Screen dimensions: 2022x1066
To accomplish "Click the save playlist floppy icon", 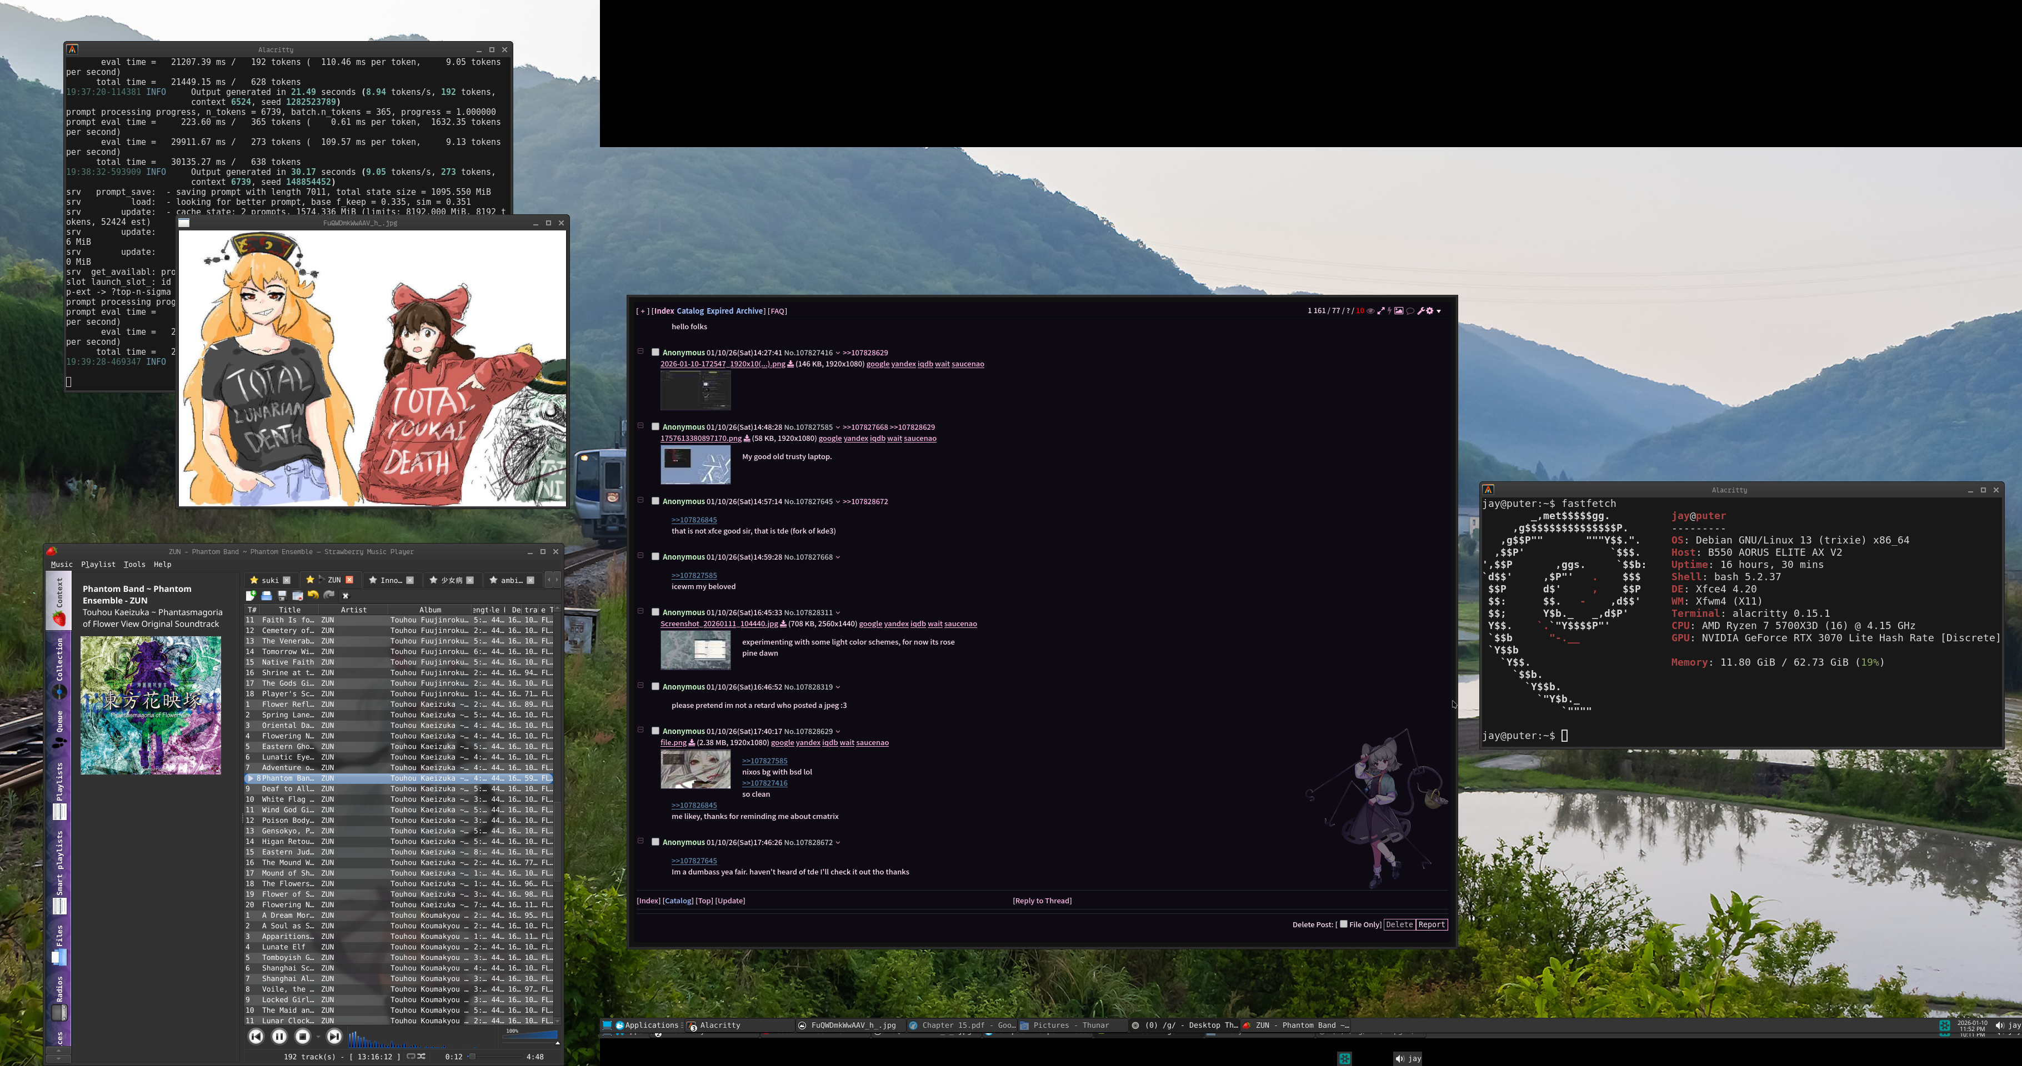I will pos(282,595).
